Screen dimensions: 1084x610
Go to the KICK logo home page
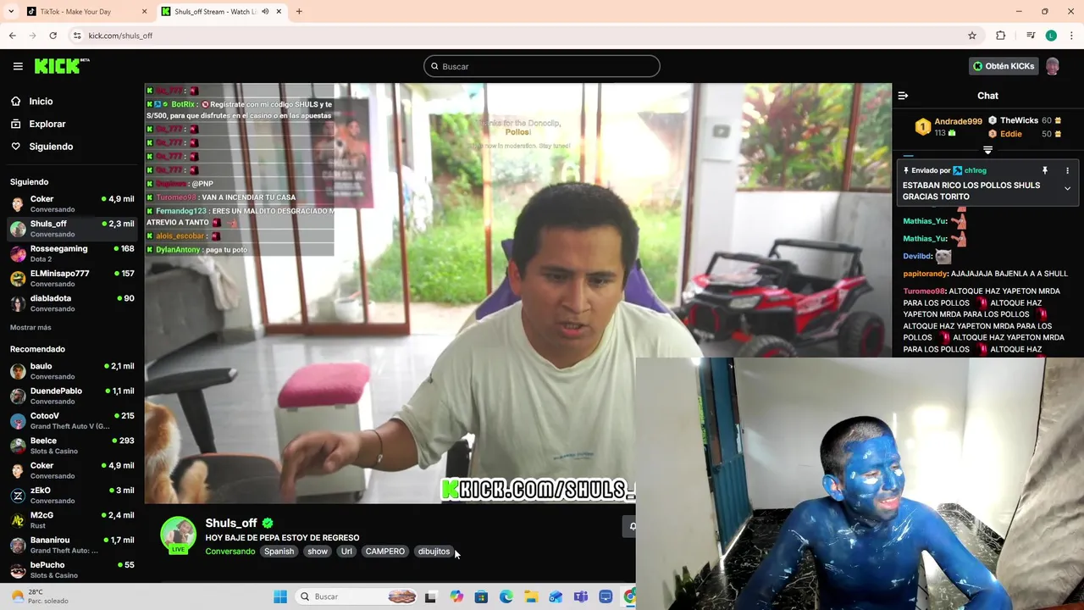tap(62, 66)
